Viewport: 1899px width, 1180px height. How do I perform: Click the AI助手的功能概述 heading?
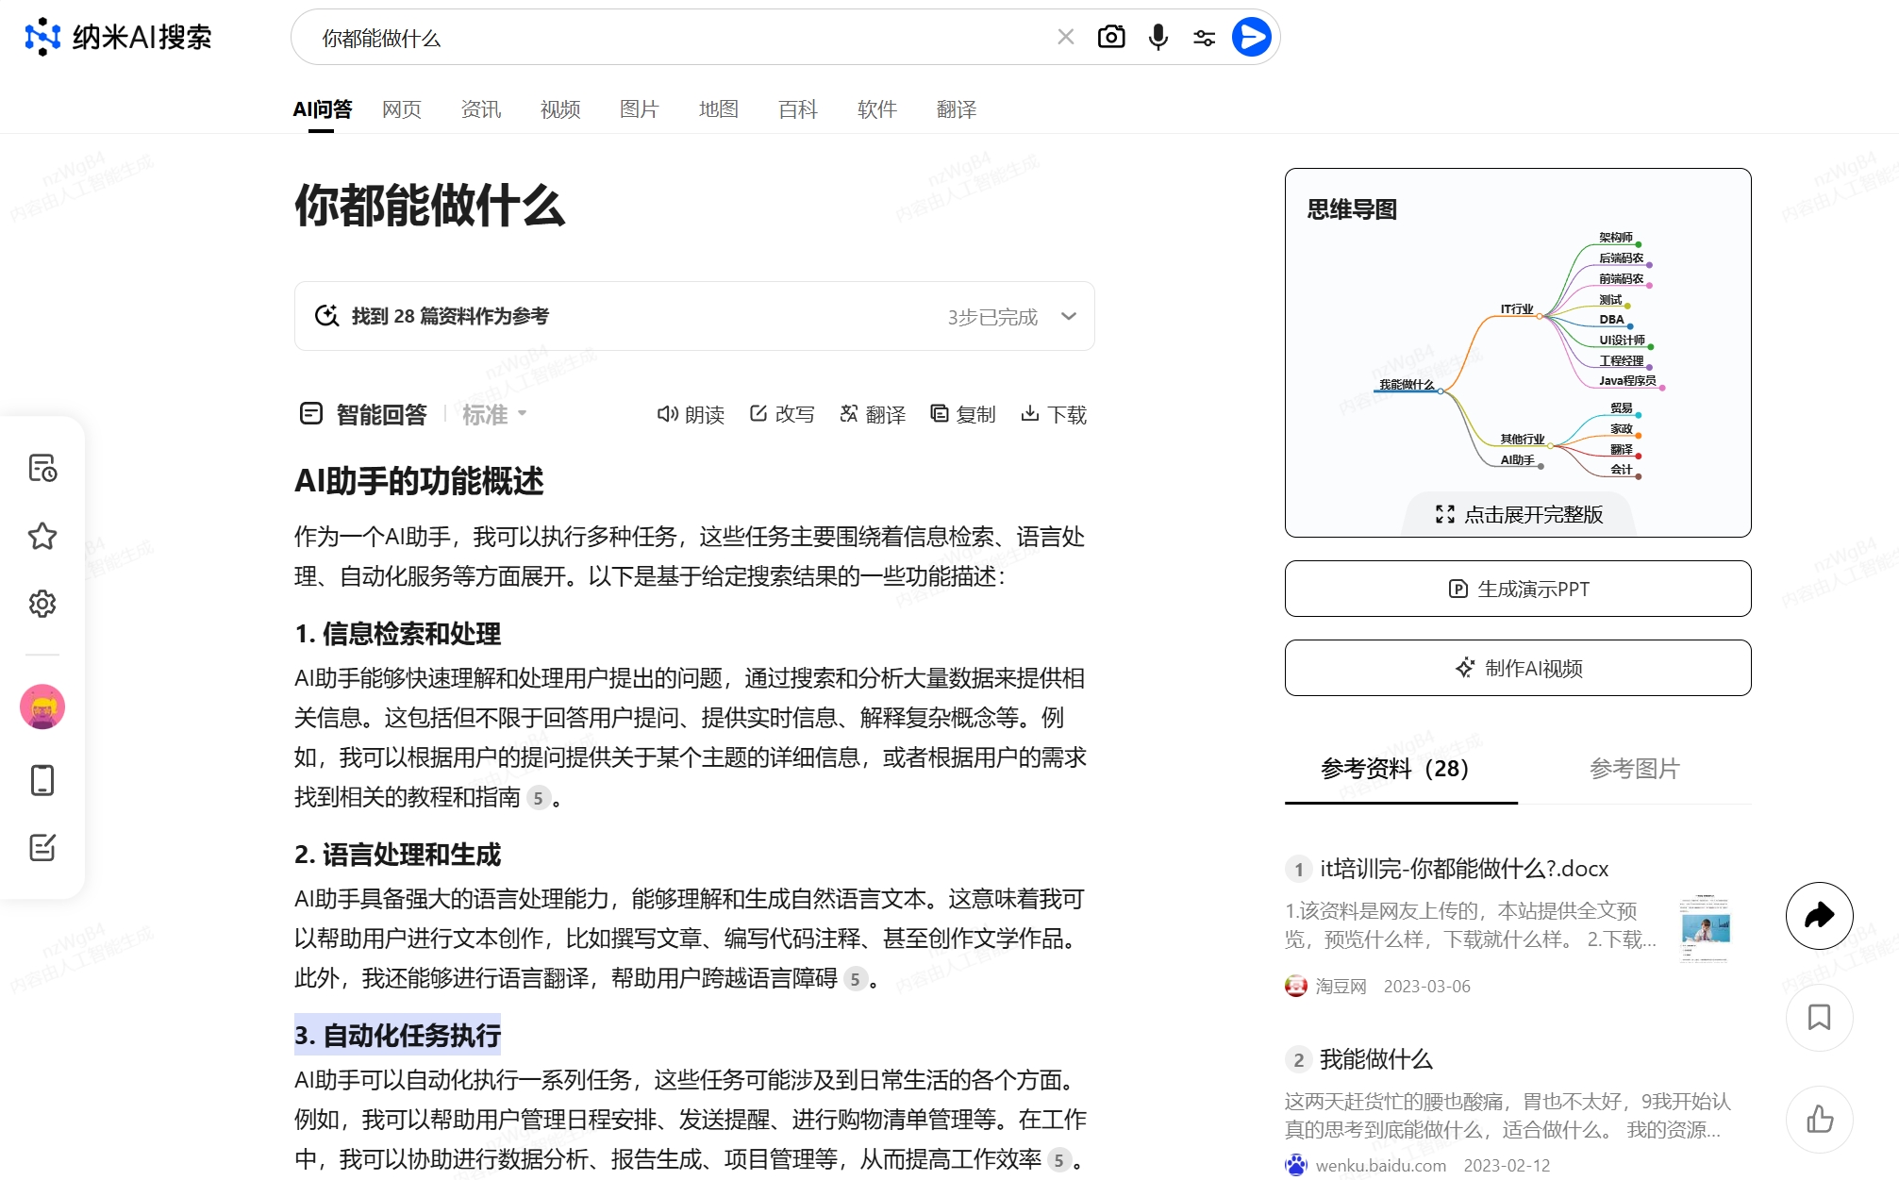click(x=419, y=481)
